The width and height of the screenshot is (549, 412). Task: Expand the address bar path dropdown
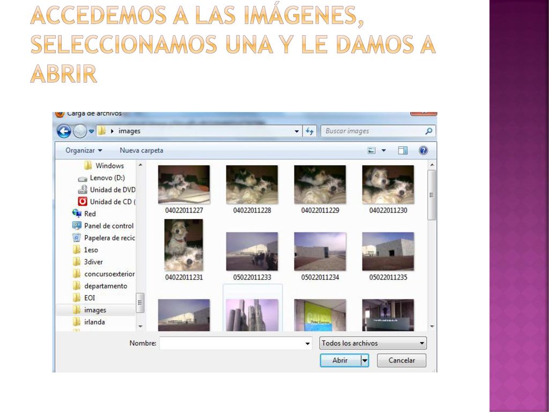[x=296, y=131]
